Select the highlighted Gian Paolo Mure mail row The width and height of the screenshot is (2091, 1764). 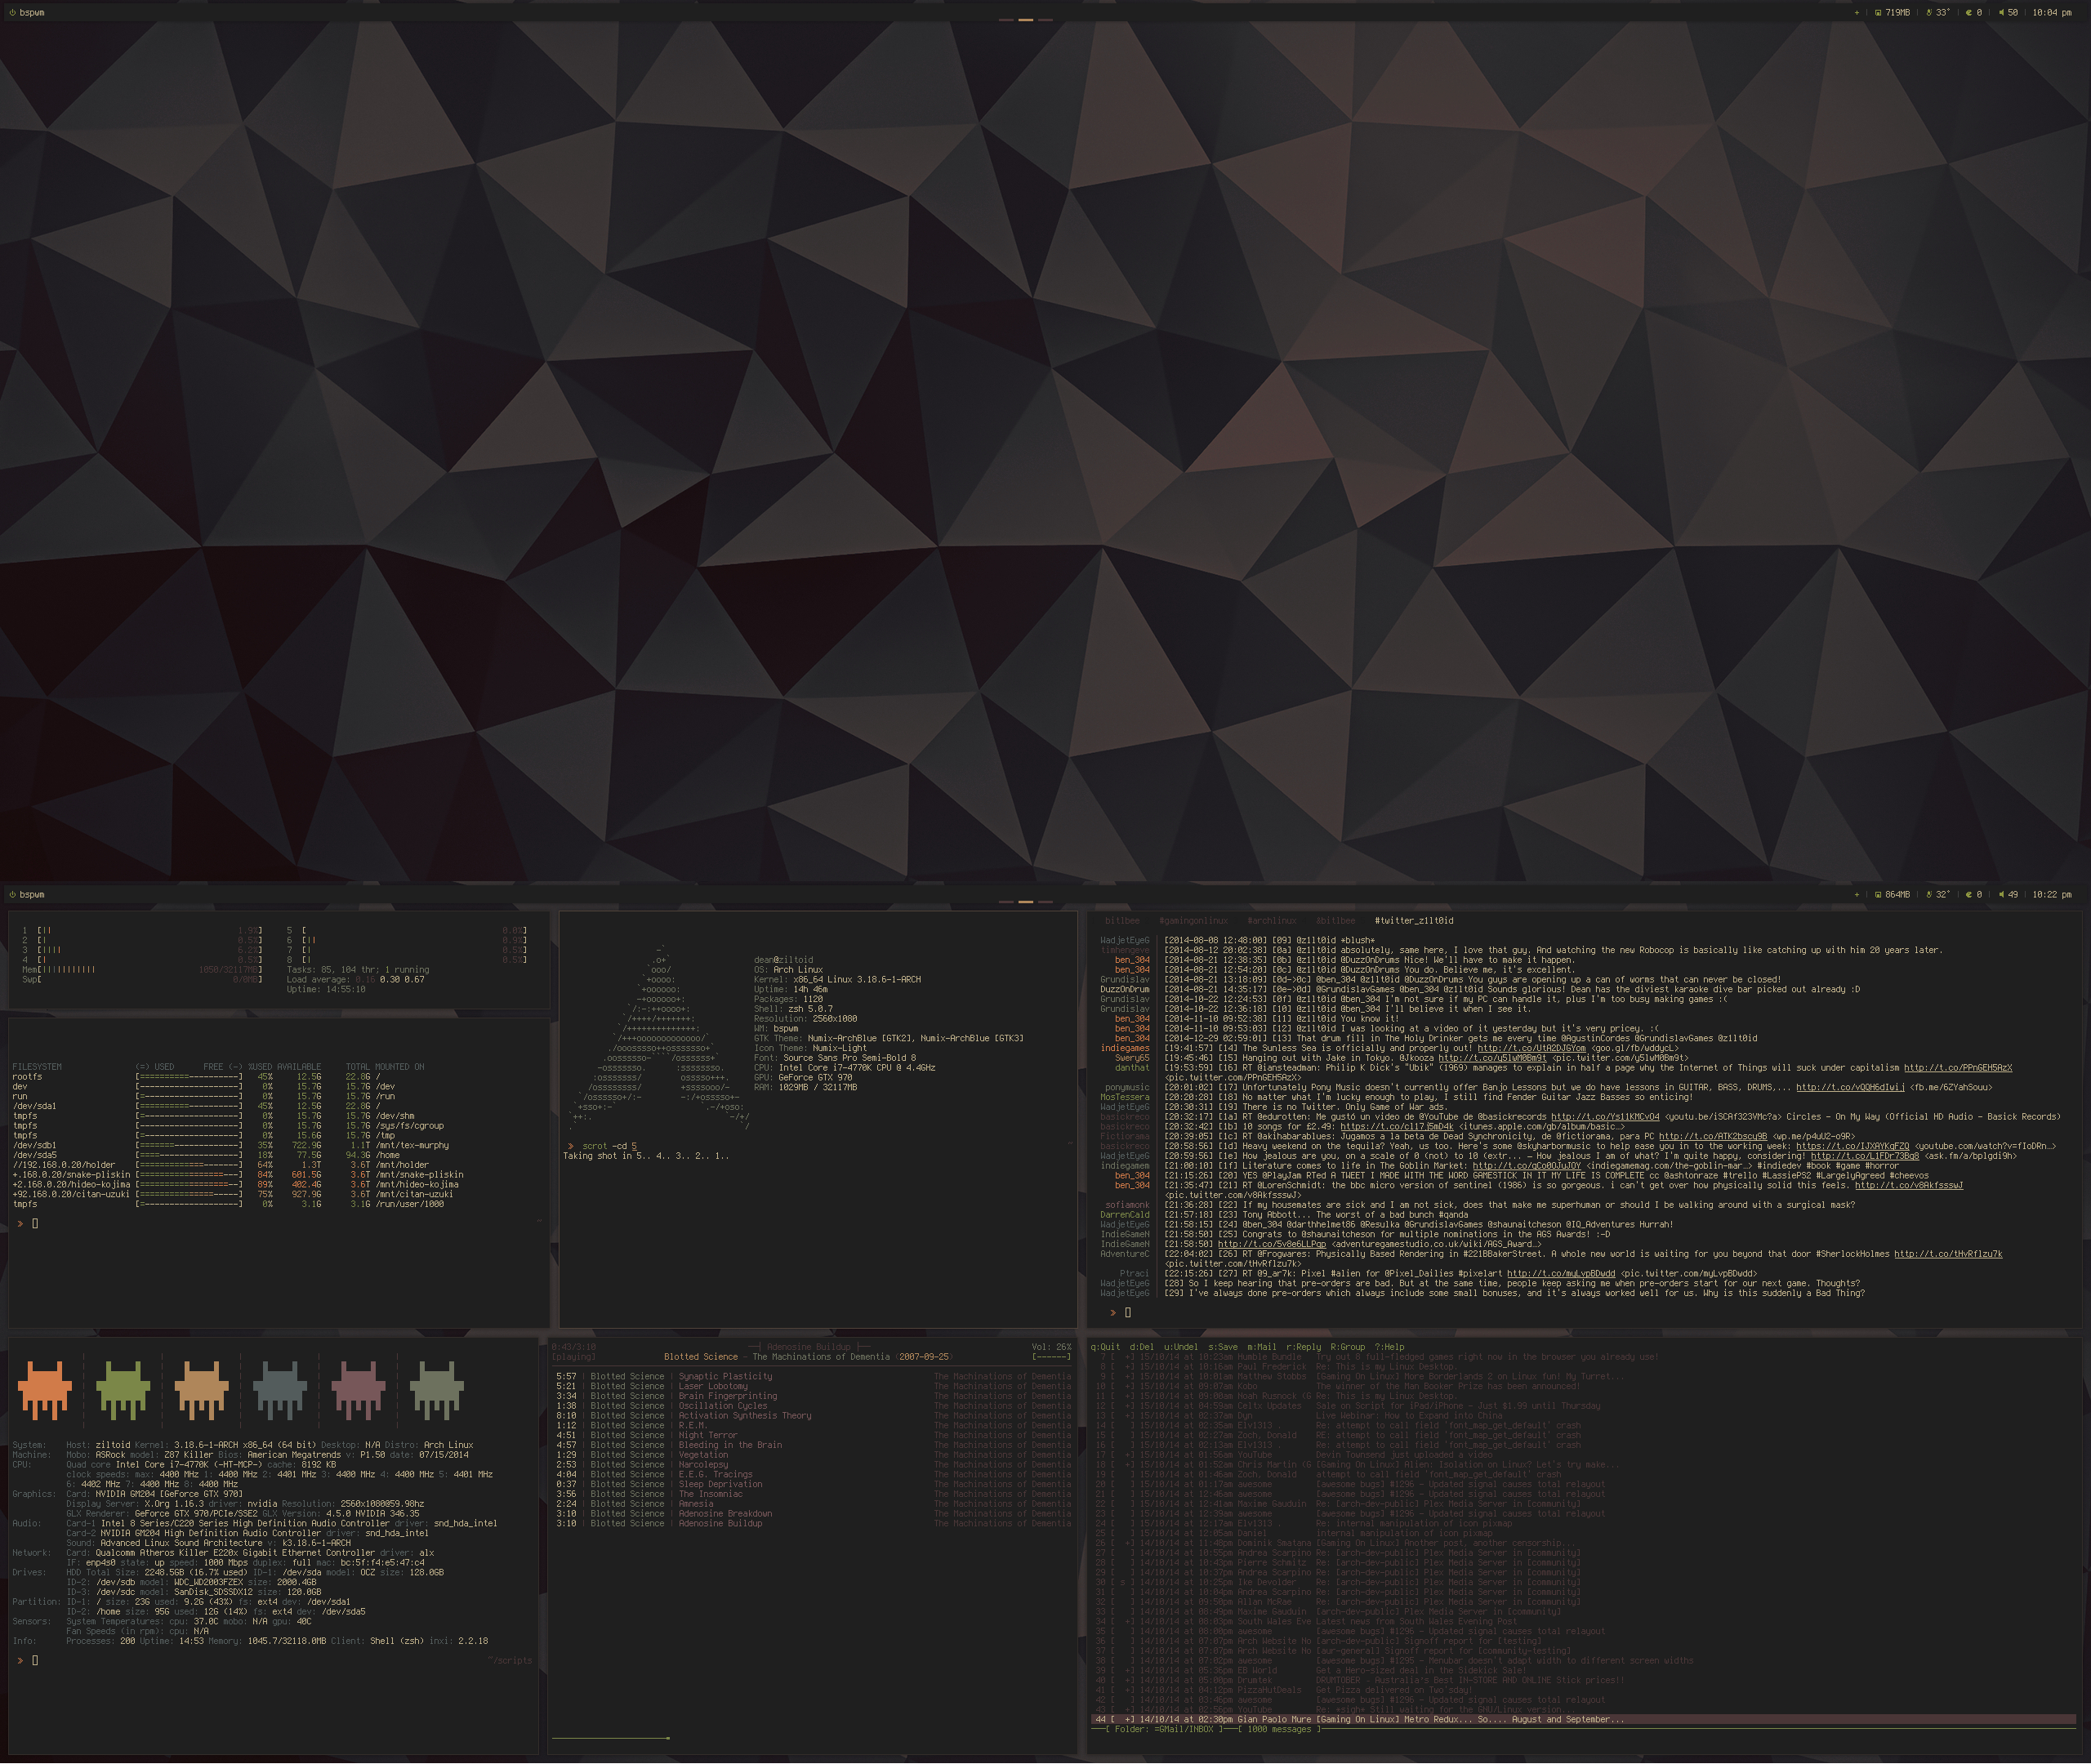pyautogui.click(x=1582, y=1720)
